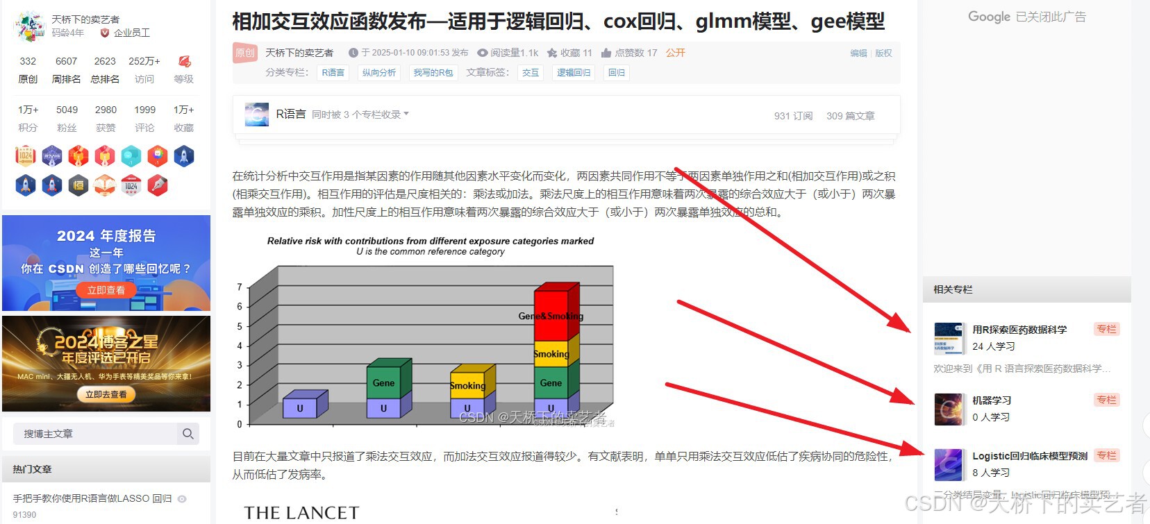Click author name next to 原创 in article header
Screen dimensions: 1150x524
(x=299, y=53)
